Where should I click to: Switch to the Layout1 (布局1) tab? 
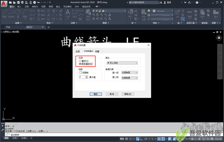15,138
